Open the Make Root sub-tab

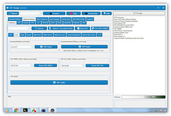click(37, 35)
